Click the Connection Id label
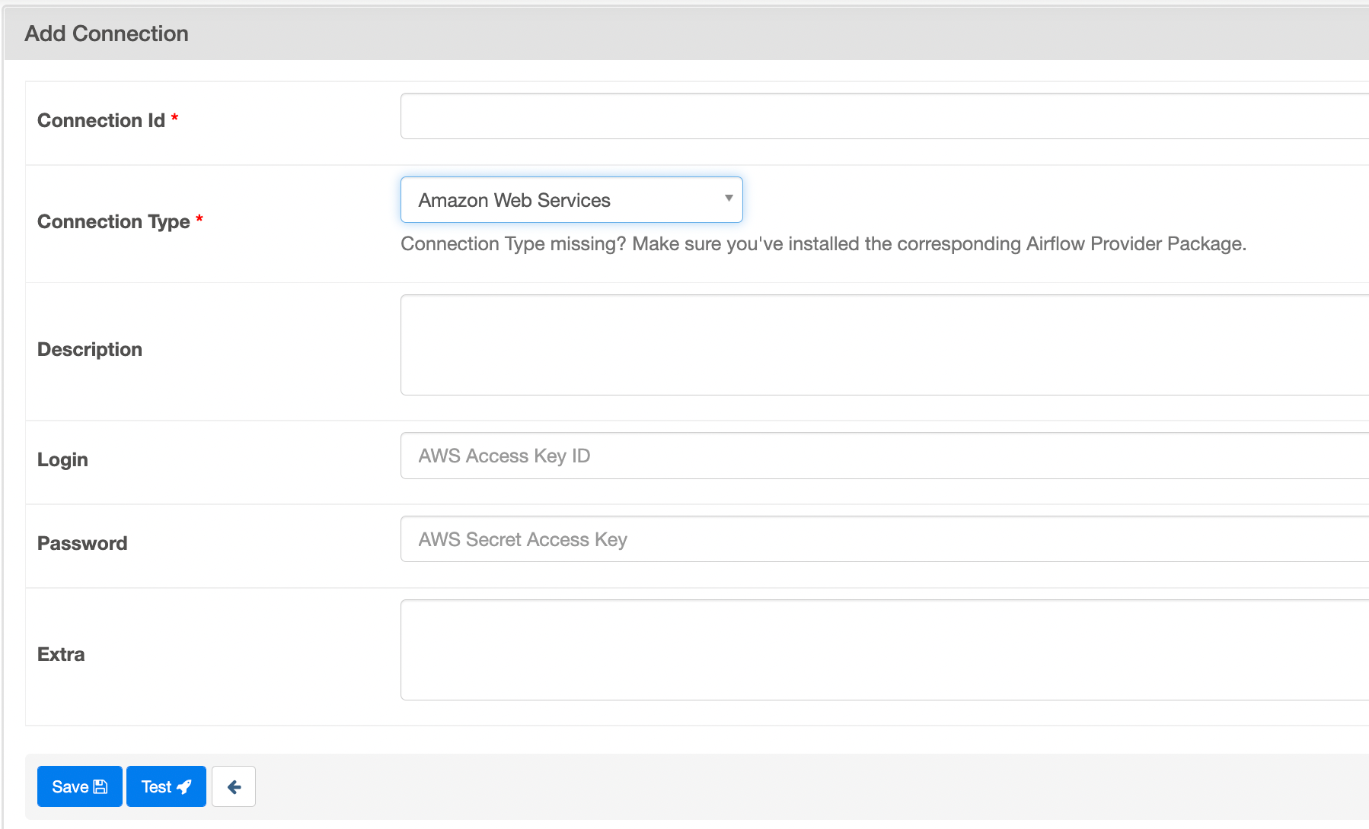 101,120
